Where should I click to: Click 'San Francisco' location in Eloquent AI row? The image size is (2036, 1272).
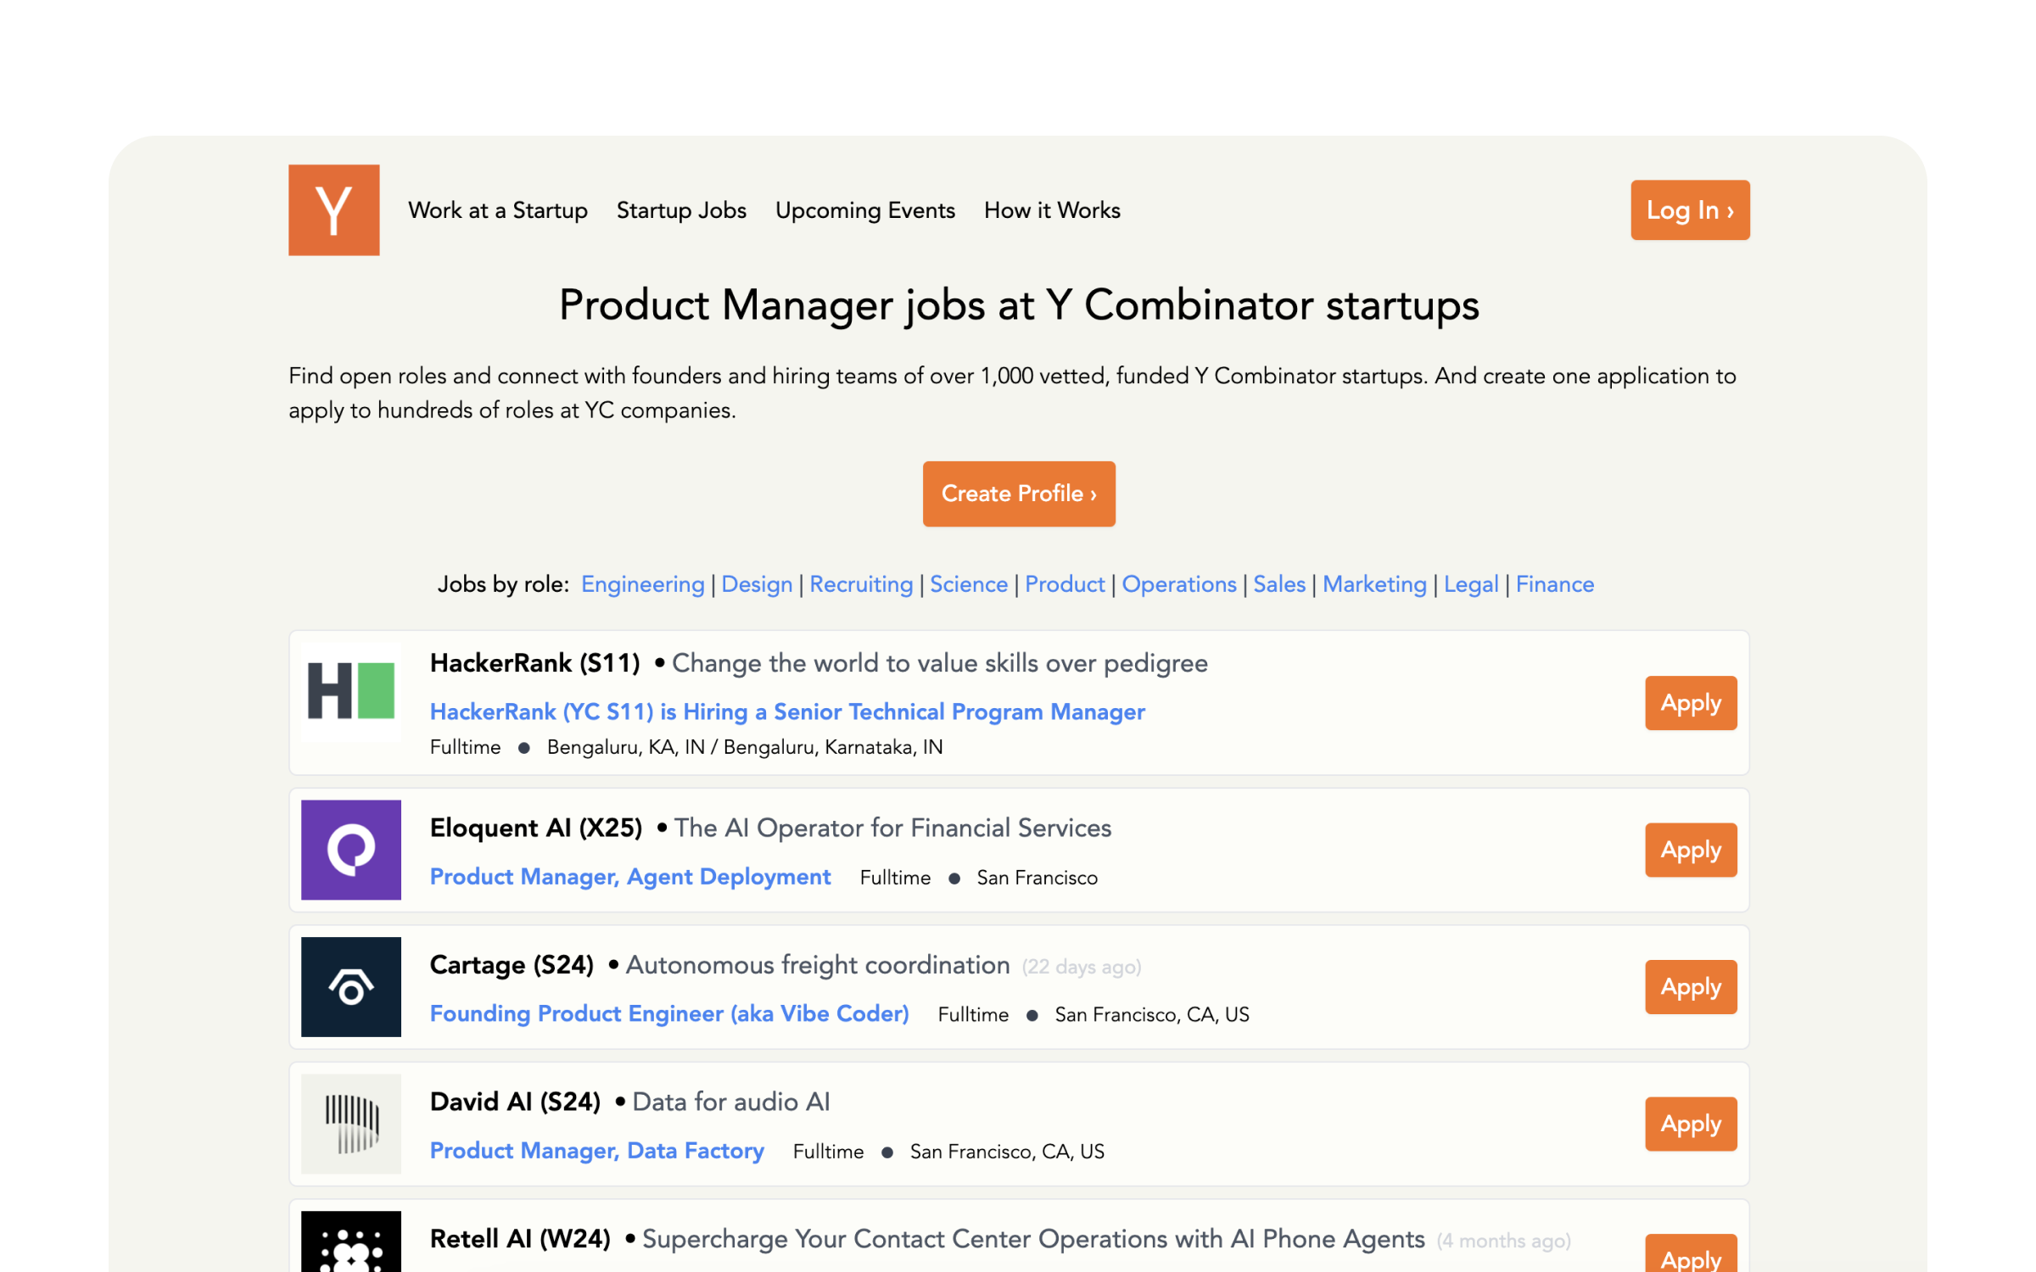point(1037,878)
